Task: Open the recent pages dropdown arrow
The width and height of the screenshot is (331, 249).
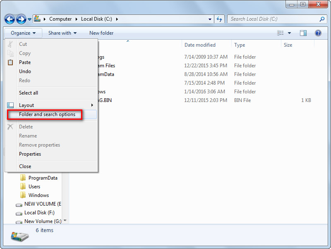Action: (30, 19)
